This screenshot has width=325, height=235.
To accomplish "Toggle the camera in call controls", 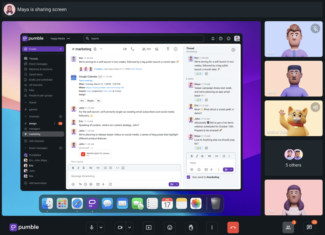I will (120, 227).
